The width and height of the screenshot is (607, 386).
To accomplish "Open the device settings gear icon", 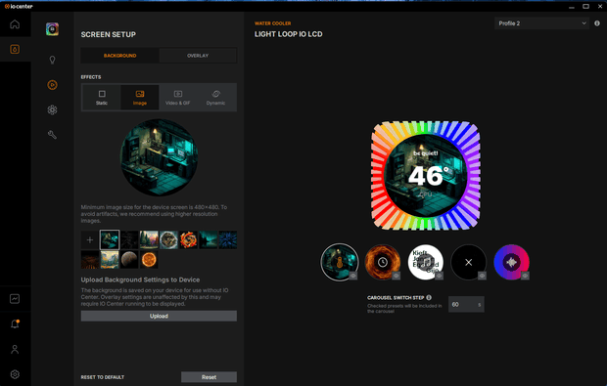I will tap(52, 109).
